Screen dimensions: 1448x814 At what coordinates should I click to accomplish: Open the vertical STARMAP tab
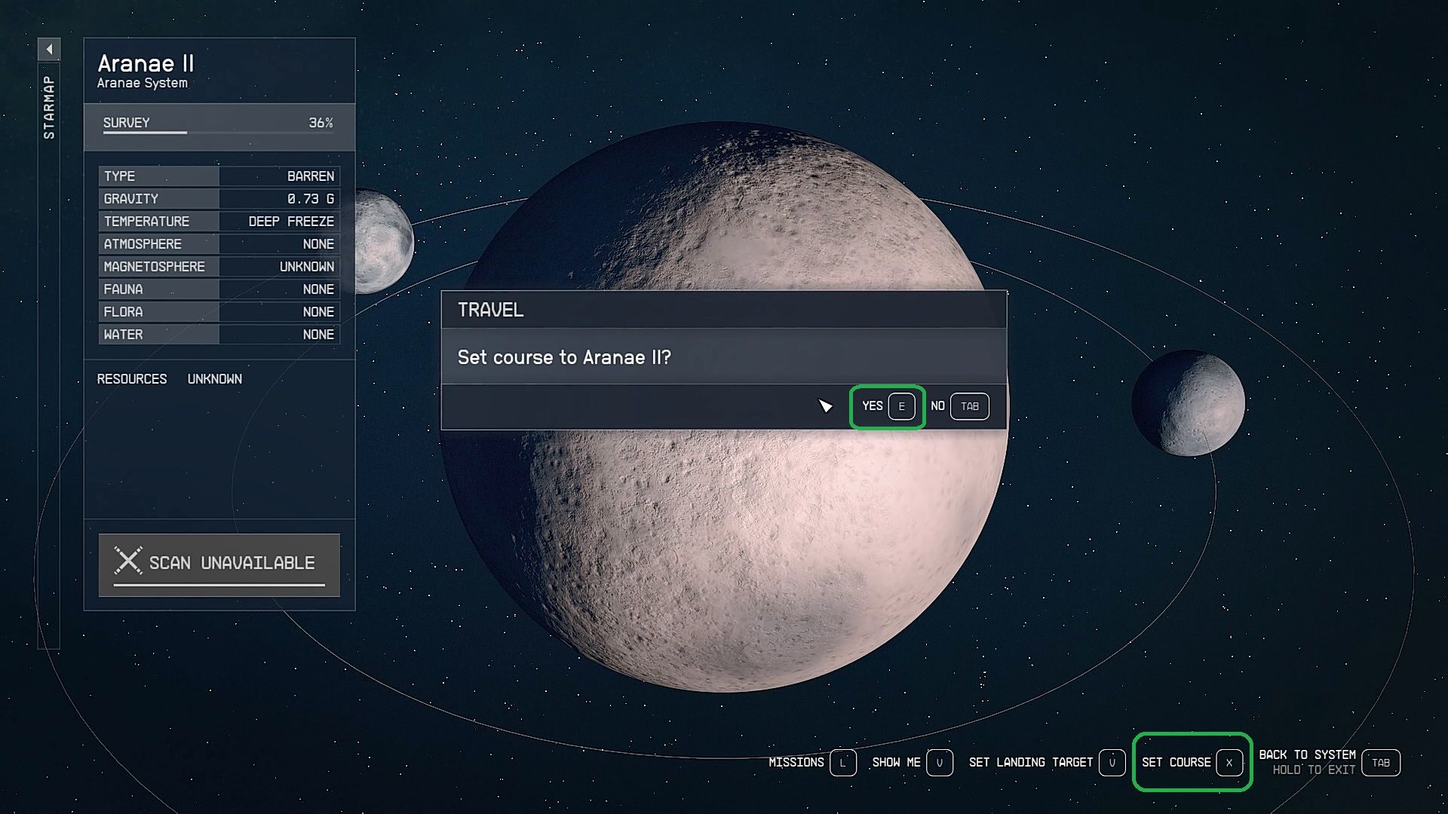(x=49, y=107)
